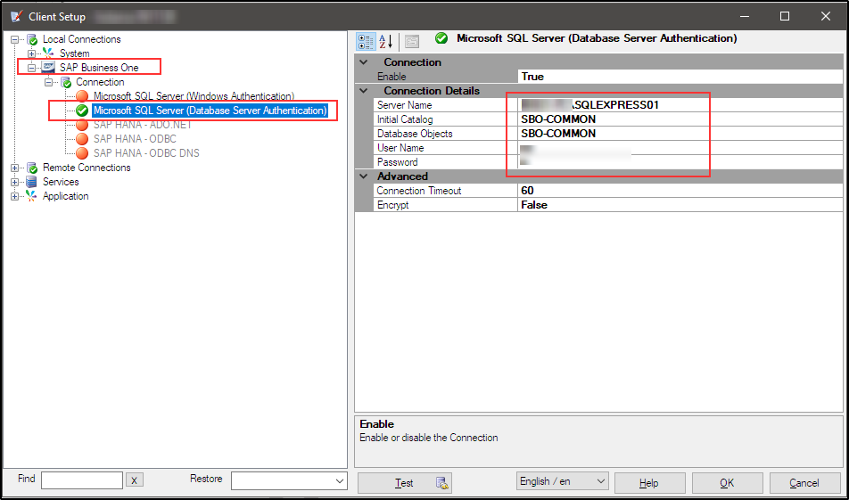Click the OK button
Viewport: 849px width, 500px height.
coord(727,483)
